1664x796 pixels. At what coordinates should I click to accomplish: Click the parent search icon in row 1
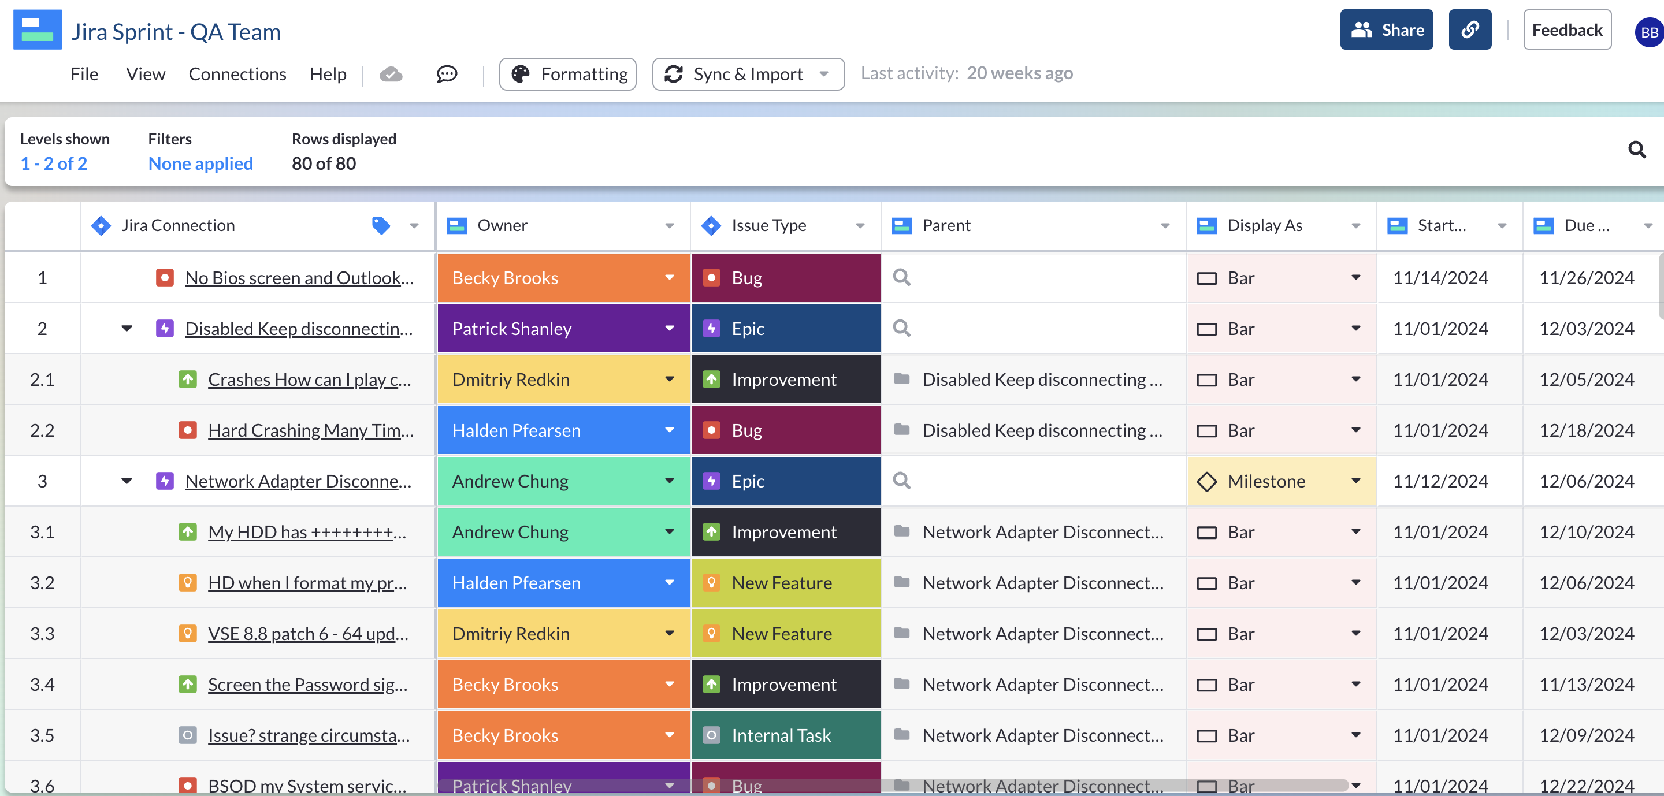[x=902, y=278]
